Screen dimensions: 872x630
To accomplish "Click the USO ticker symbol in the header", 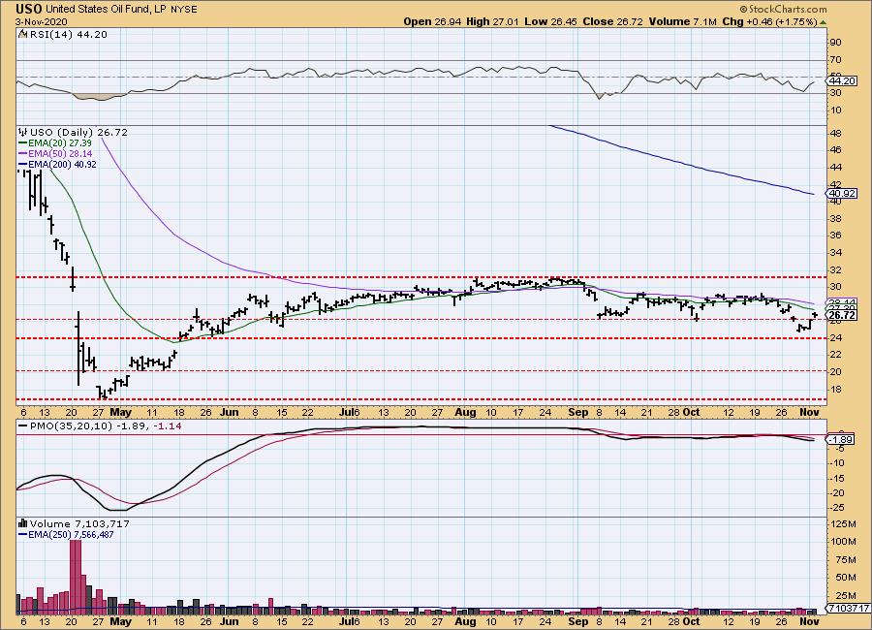I will click(x=29, y=9).
